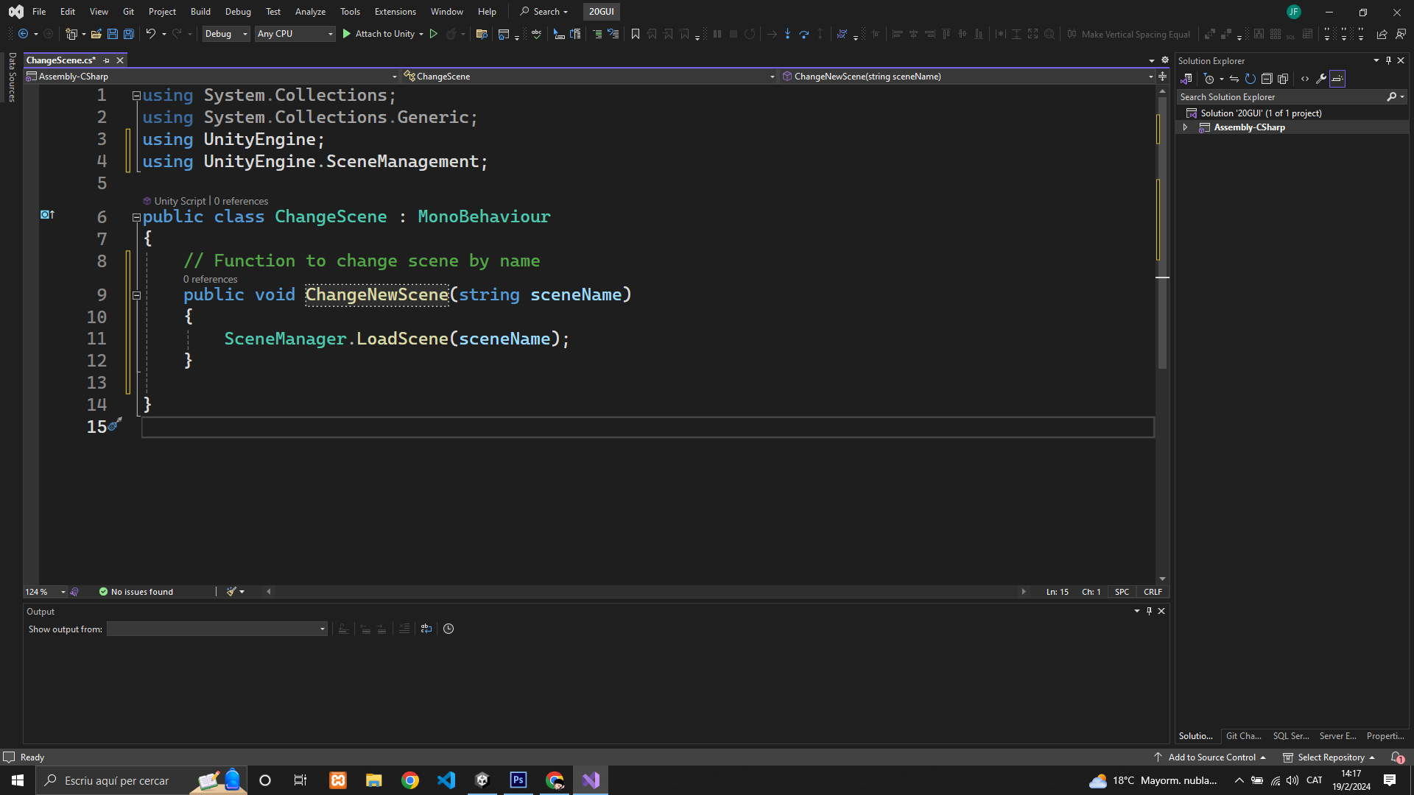Open the Any CPU platform dropdown
This screenshot has height=795, width=1414.
[x=295, y=34]
